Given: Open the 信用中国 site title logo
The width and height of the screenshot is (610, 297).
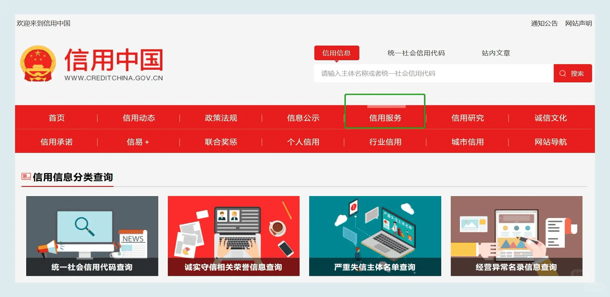Looking at the screenshot, I should pyautogui.click(x=114, y=60).
